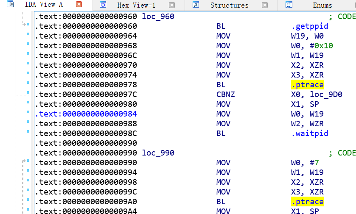Follow the .ptrace call at address 978

pos(307,85)
